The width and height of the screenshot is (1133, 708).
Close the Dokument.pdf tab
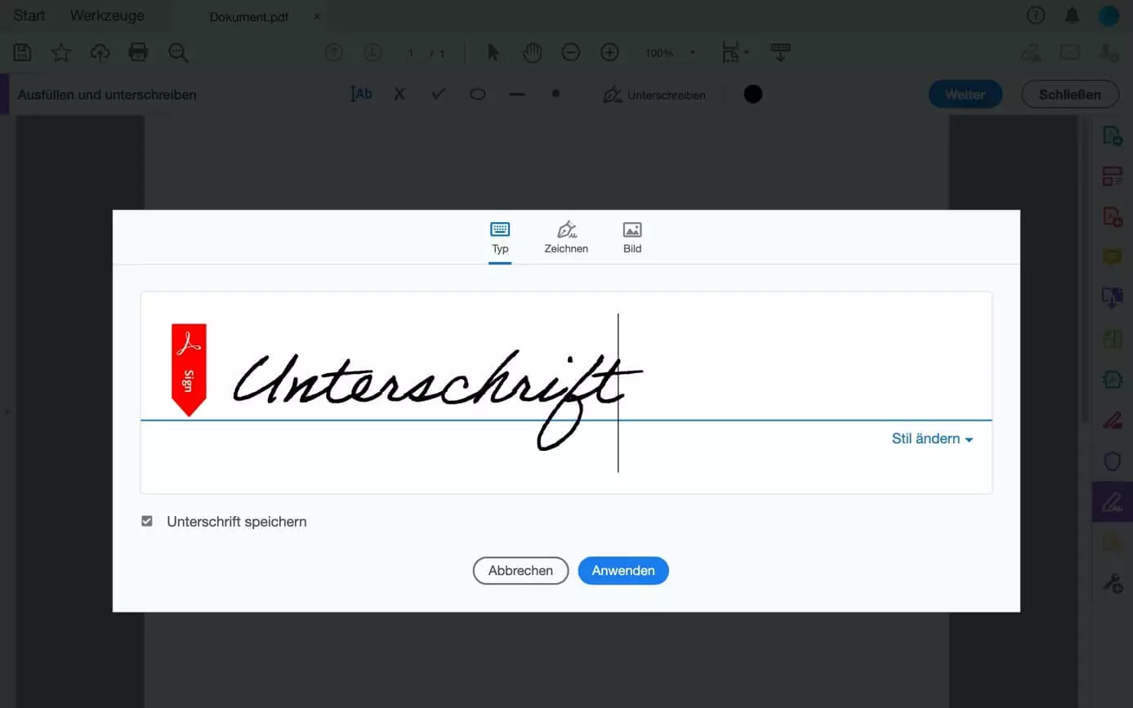click(x=317, y=16)
